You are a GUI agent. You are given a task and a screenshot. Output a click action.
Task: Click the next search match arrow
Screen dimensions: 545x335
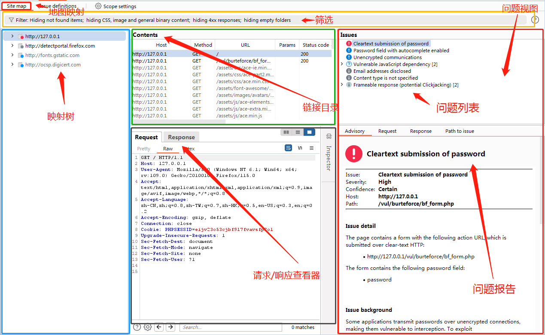[170, 327]
